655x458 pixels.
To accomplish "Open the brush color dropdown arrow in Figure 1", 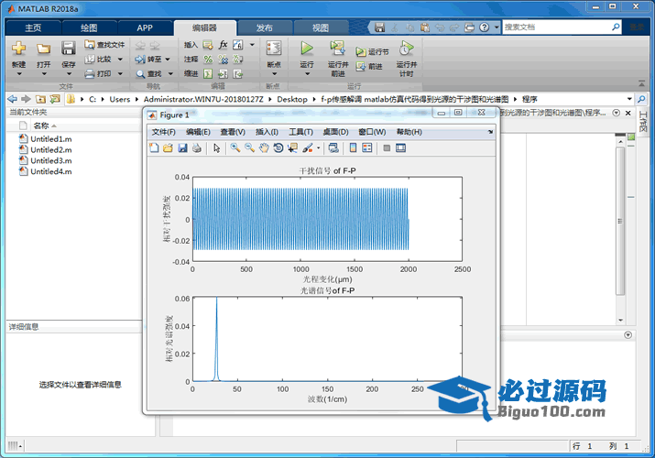I will 318,147.
